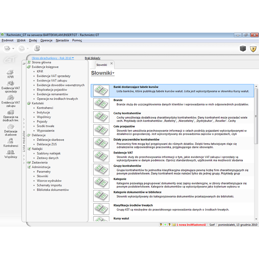Click the scroll down arrow of dictionary list
The image size is (259, 259).
pos(256,219)
